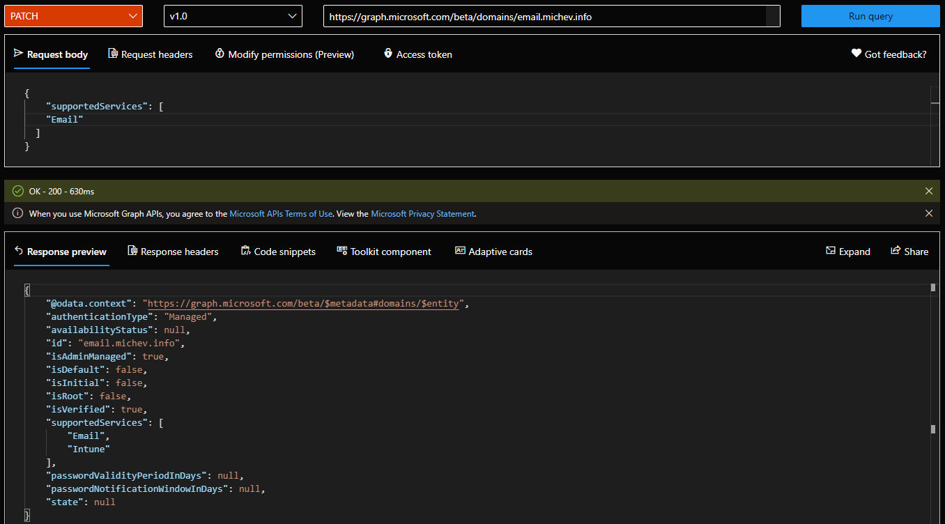This screenshot has width=945, height=524.
Task: Open the Toolkit component tab
Action: [x=384, y=252]
